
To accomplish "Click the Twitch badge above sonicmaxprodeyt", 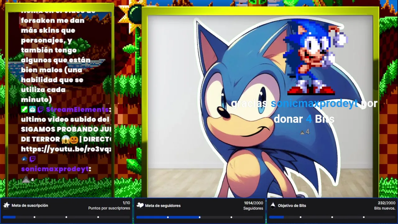I will click(x=33, y=159).
